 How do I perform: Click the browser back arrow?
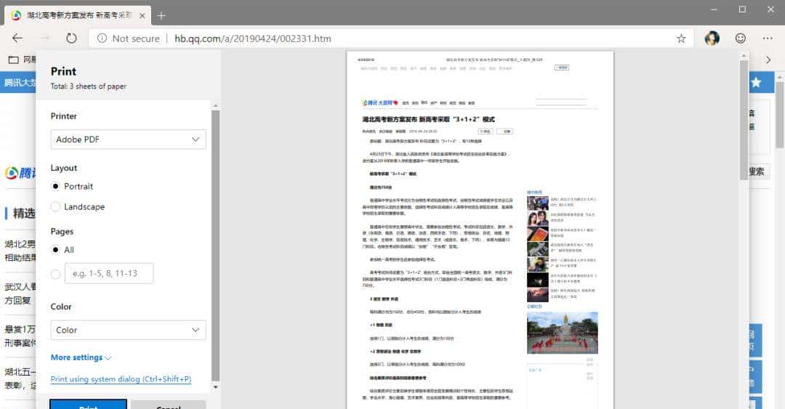click(x=17, y=38)
